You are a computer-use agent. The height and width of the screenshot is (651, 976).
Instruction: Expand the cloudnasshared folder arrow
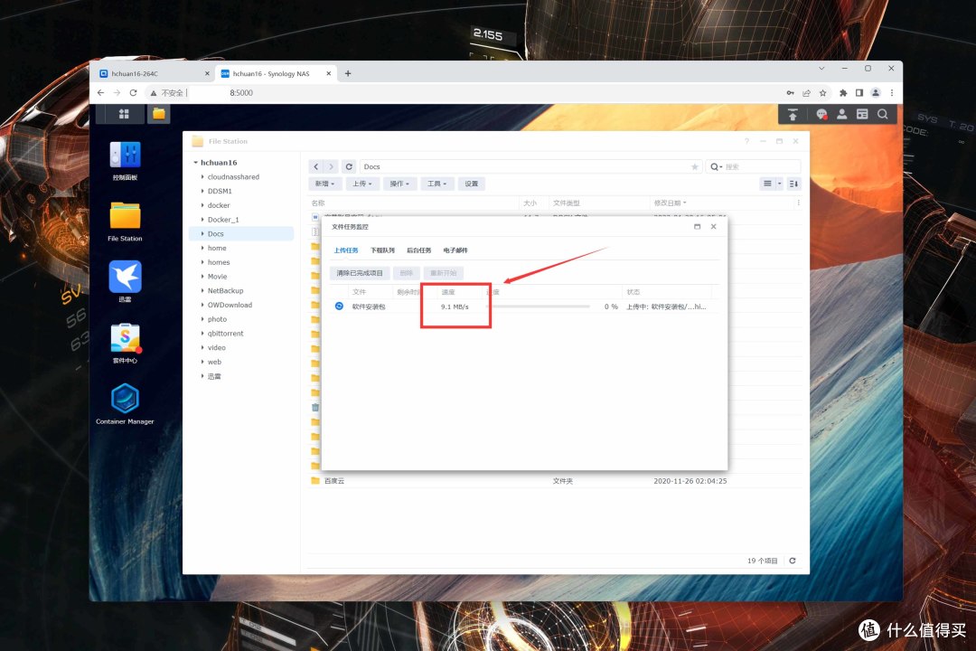[202, 177]
